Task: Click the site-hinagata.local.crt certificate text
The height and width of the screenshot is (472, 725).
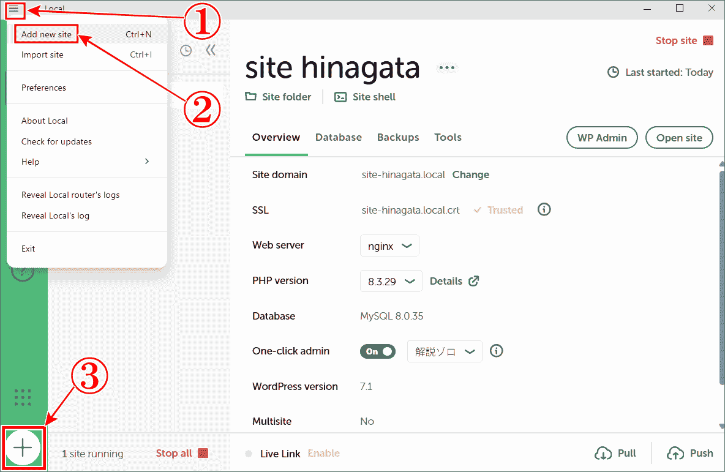Action: click(x=411, y=211)
